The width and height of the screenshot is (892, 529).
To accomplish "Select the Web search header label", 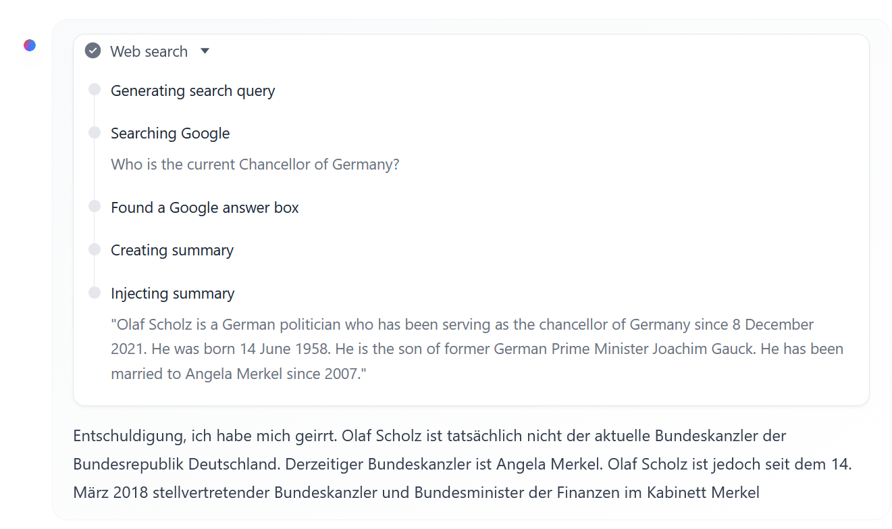I will [x=149, y=51].
